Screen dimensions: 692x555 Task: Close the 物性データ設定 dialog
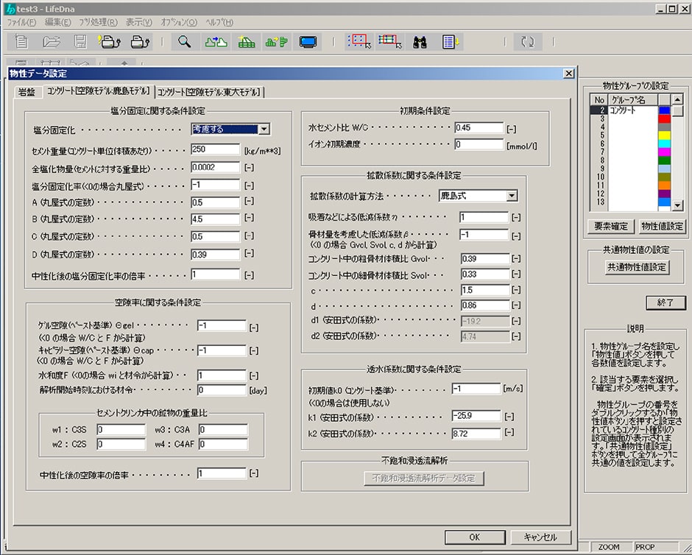pos(569,74)
